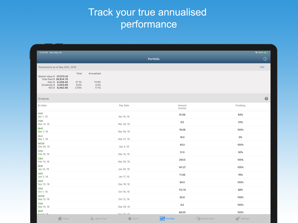Screen dimensions: 298x223
Task: Open ALU dividend dated Mar 1, 19
Action: coord(153,137)
